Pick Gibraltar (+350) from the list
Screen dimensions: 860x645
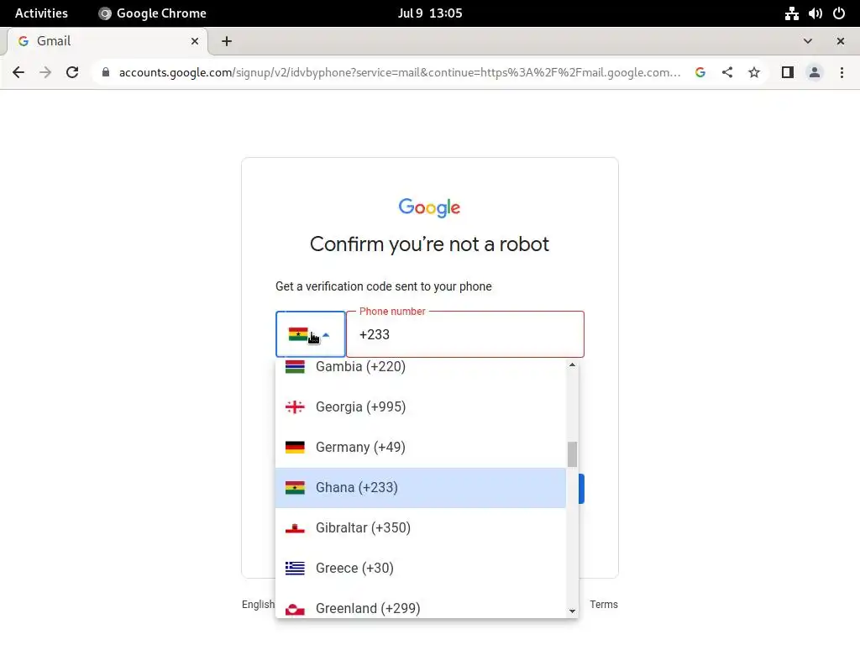click(x=421, y=527)
